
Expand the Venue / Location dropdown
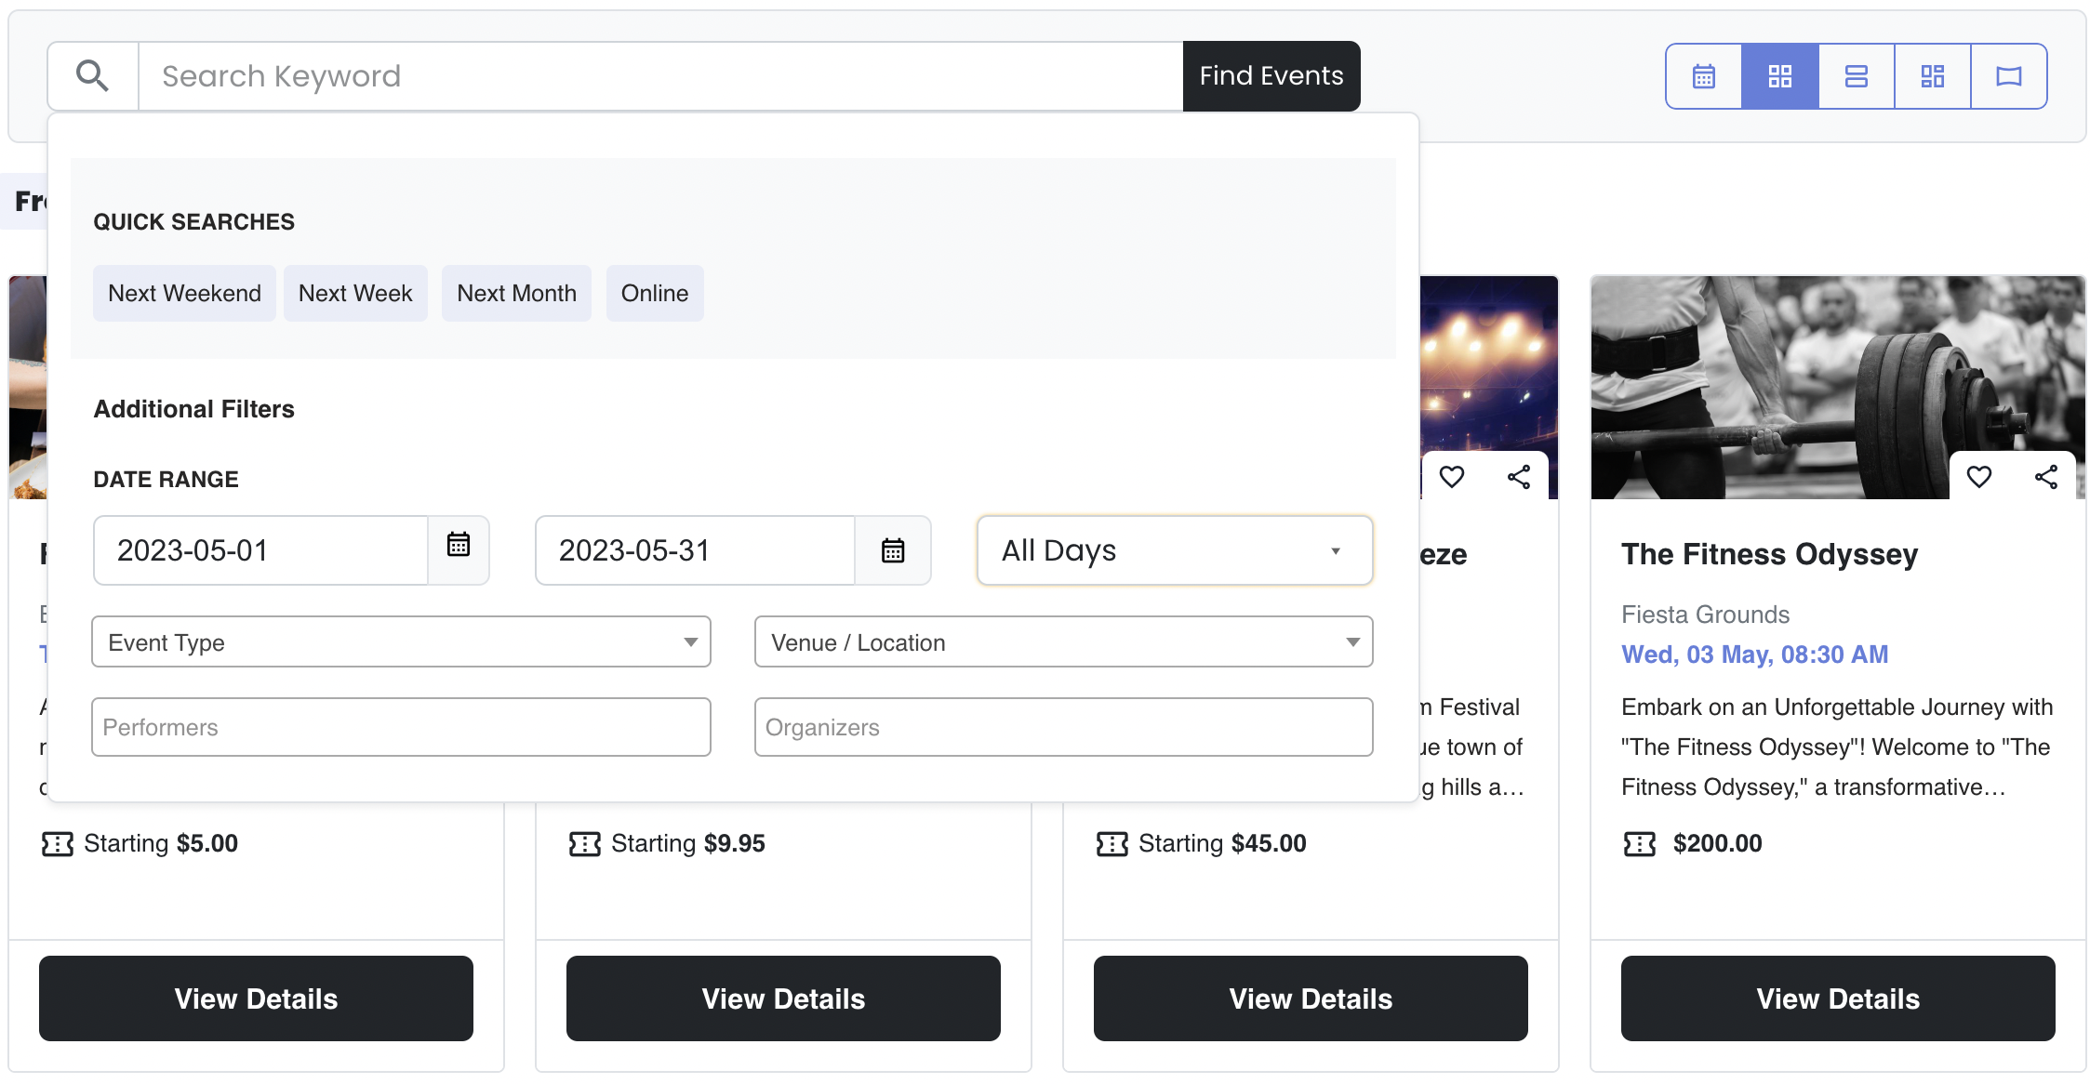pyautogui.click(x=1064, y=642)
